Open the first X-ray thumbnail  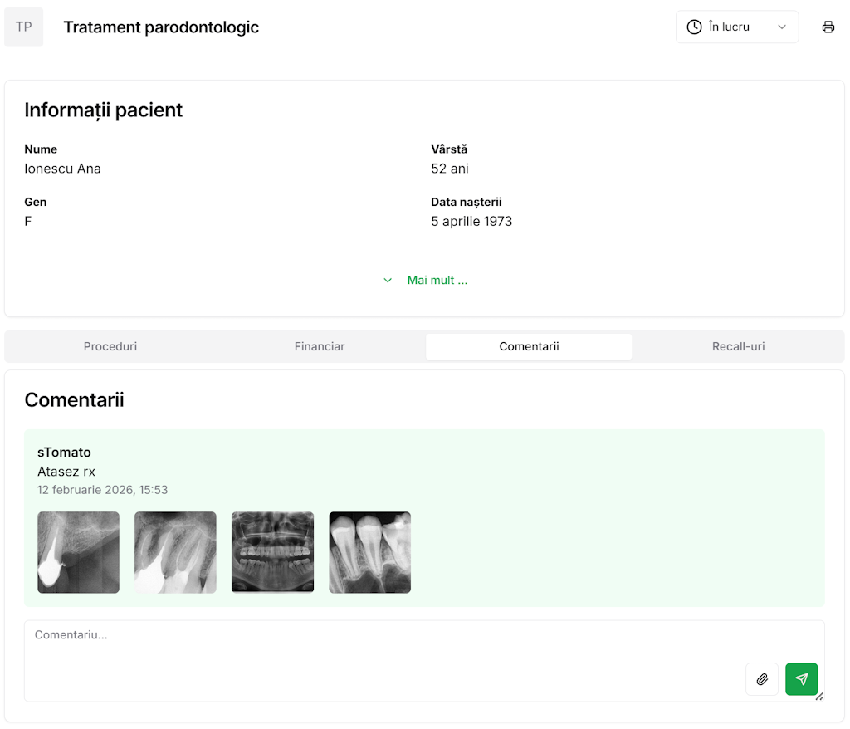coord(78,552)
